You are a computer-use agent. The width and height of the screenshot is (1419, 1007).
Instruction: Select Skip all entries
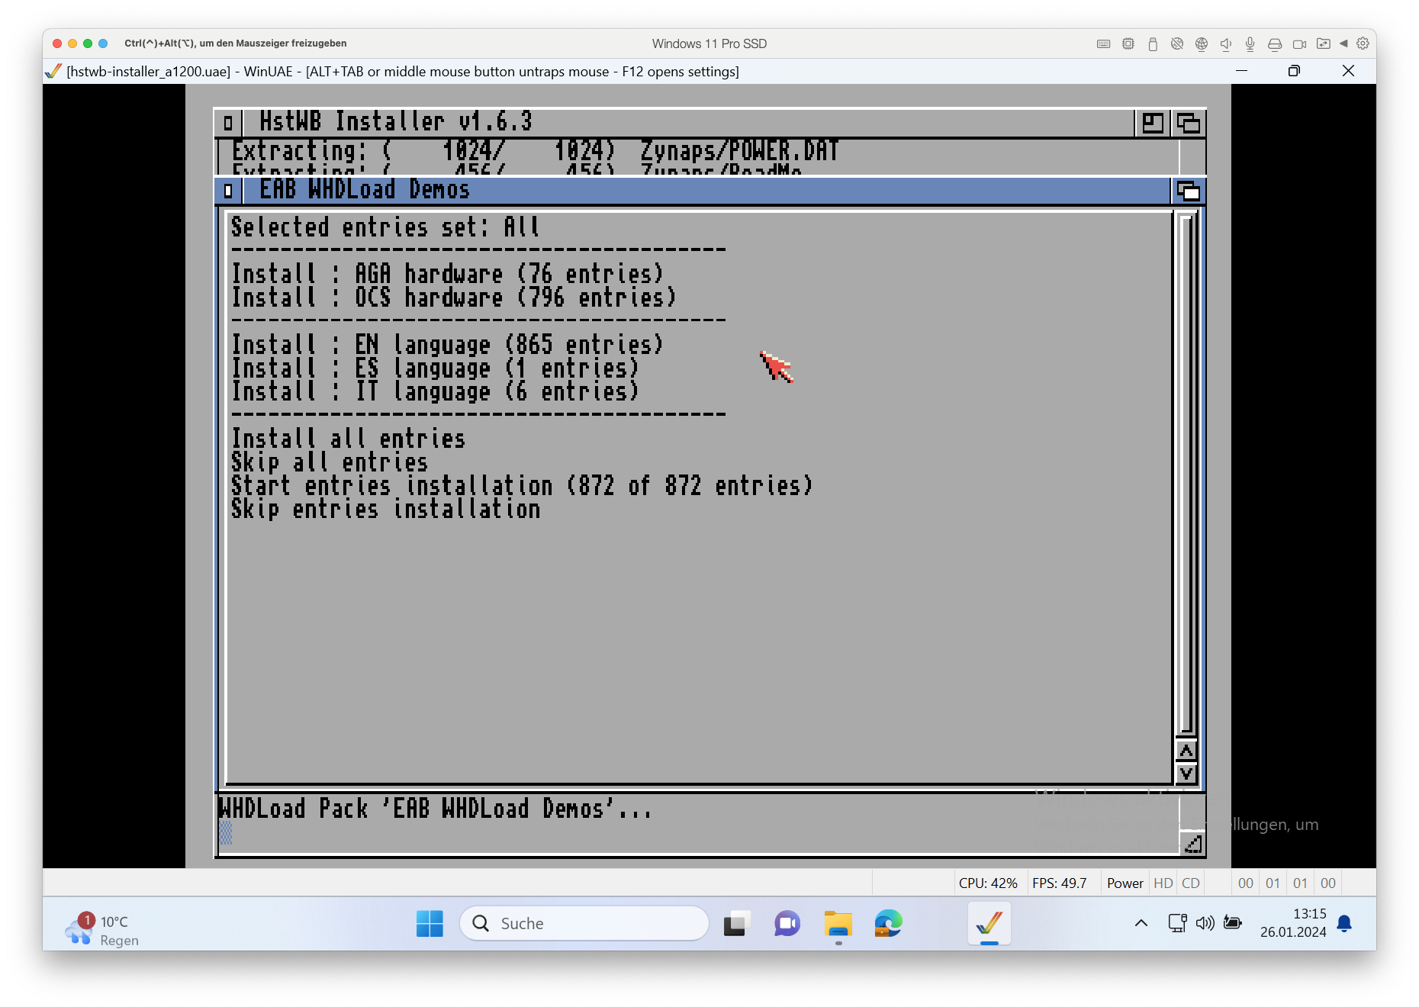(x=330, y=462)
